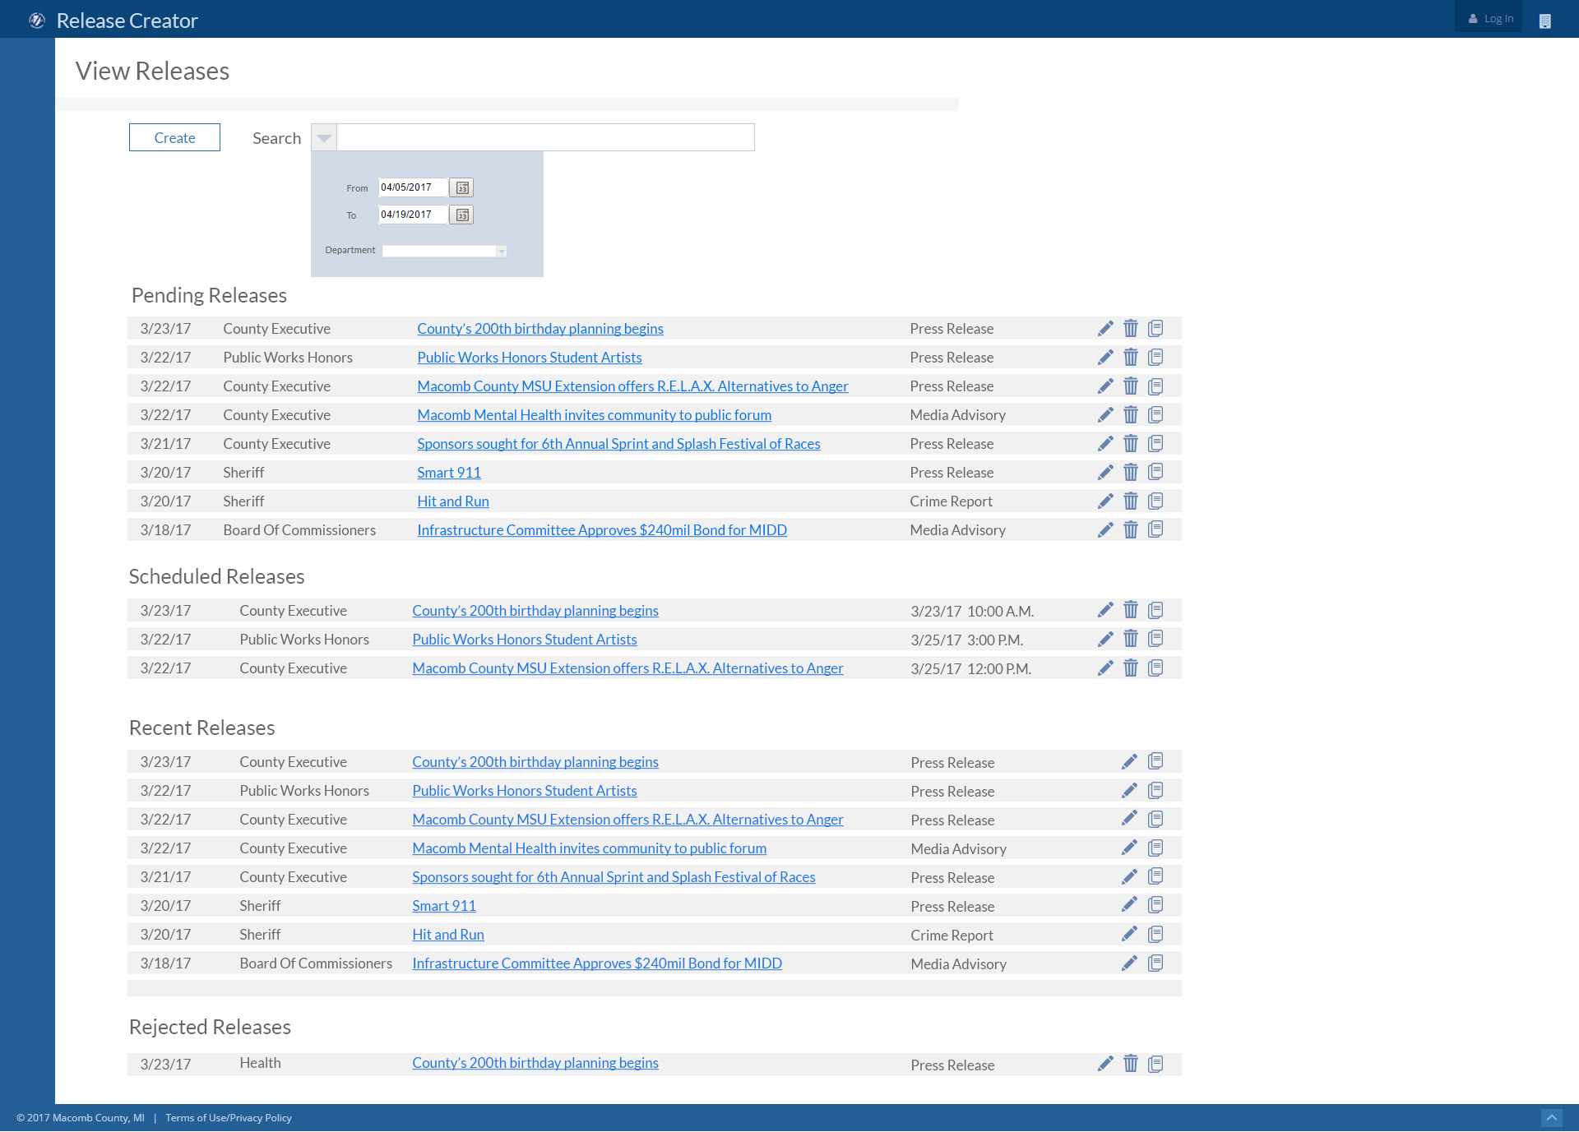Delete scheduled County's 200th birthday release

point(1131,610)
